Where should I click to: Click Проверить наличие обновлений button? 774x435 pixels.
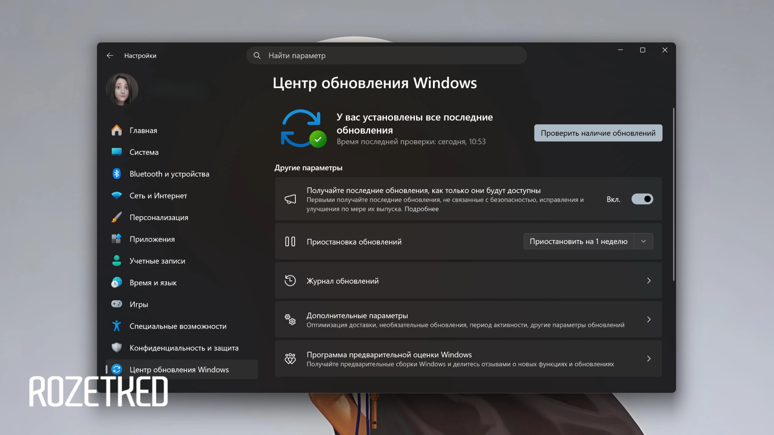(x=598, y=133)
